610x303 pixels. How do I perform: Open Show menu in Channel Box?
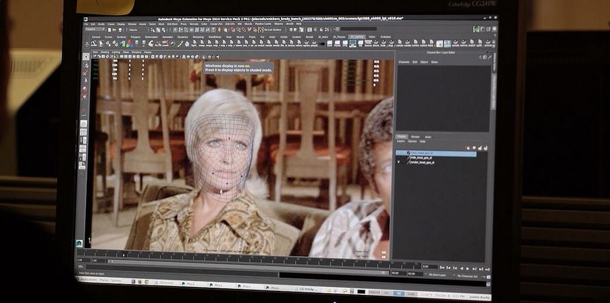[x=434, y=62]
